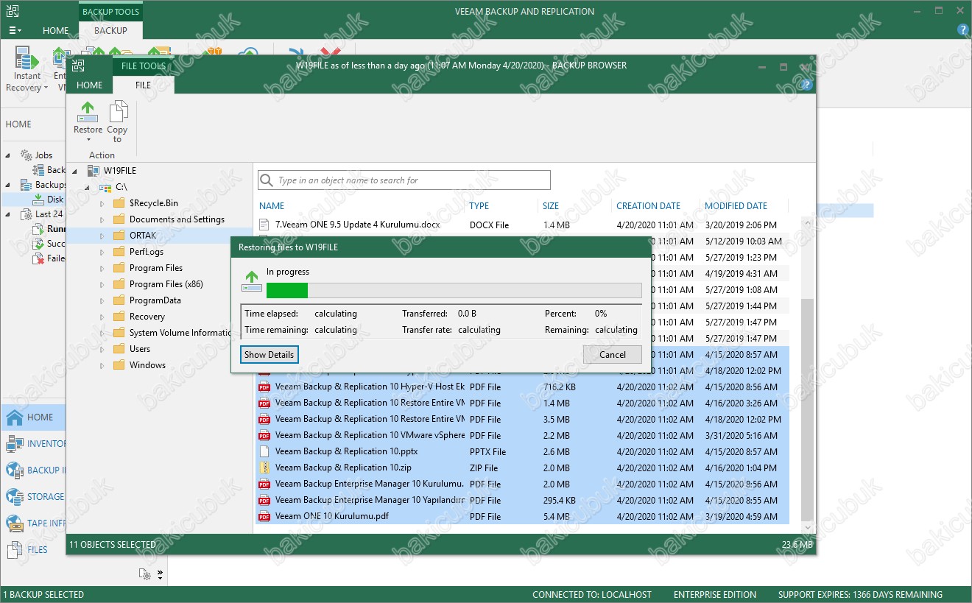Sort files by MODIFIED DATE column

(x=735, y=206)
